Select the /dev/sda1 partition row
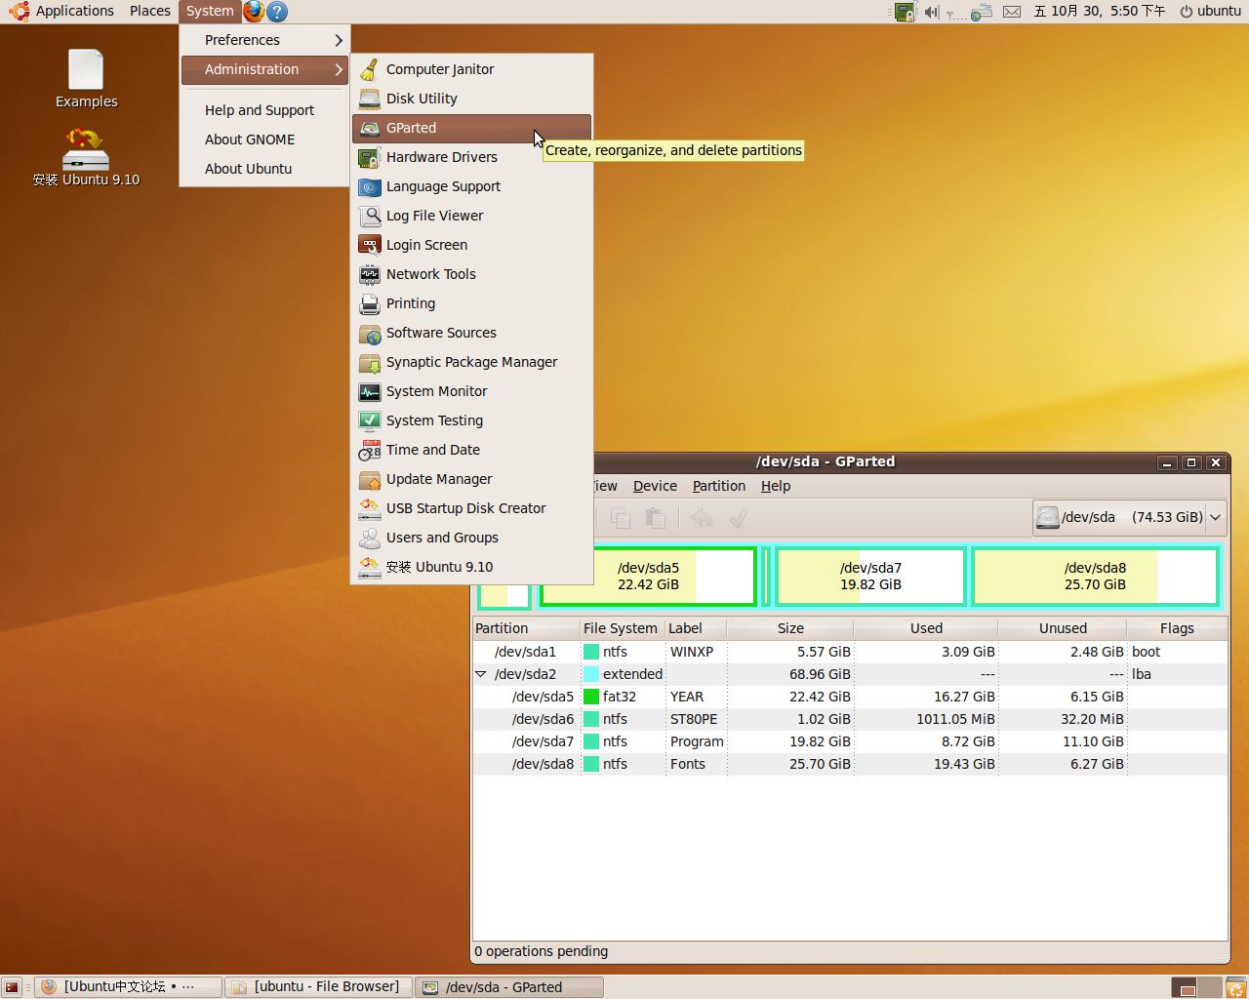 pos(850,652)
